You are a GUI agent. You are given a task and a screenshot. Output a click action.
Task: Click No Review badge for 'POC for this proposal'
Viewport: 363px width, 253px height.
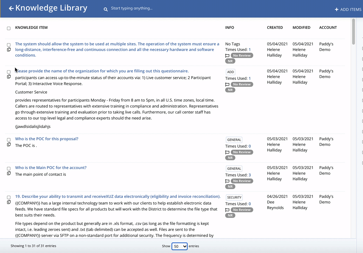point(242,152)
